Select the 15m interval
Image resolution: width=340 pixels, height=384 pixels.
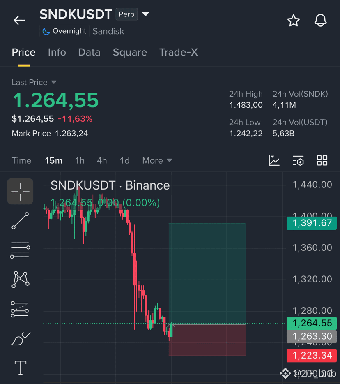(x=53, y=161)
